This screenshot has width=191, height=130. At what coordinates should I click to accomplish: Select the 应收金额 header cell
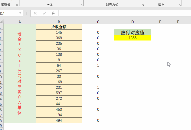pos(59,27)
